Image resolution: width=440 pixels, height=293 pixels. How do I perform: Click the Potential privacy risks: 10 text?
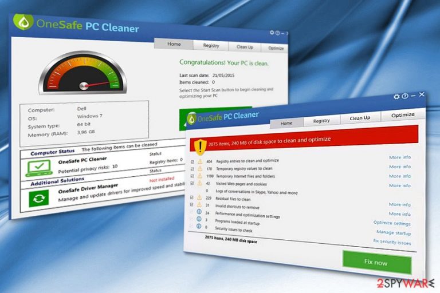88,168
